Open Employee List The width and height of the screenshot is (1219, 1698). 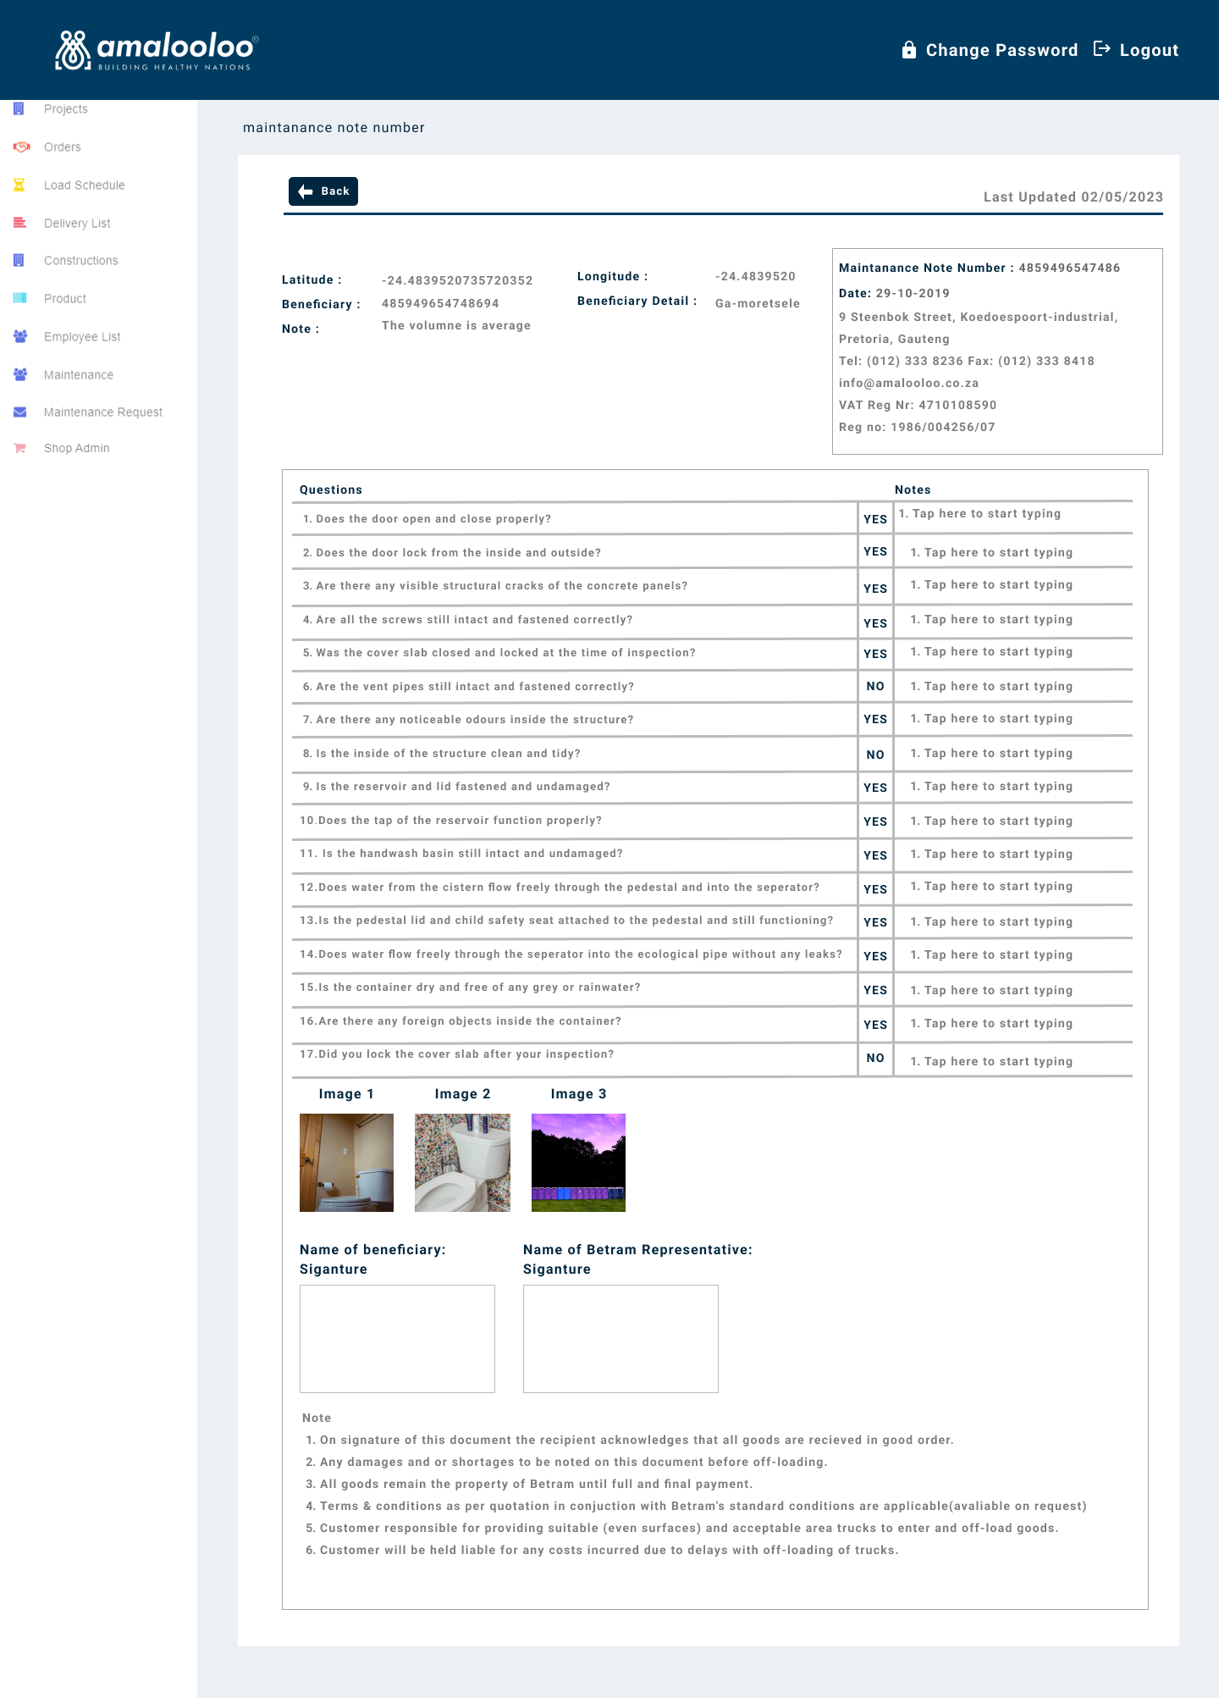tap(82, 336)
